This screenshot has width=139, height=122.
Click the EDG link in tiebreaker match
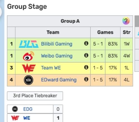[28, 109]
